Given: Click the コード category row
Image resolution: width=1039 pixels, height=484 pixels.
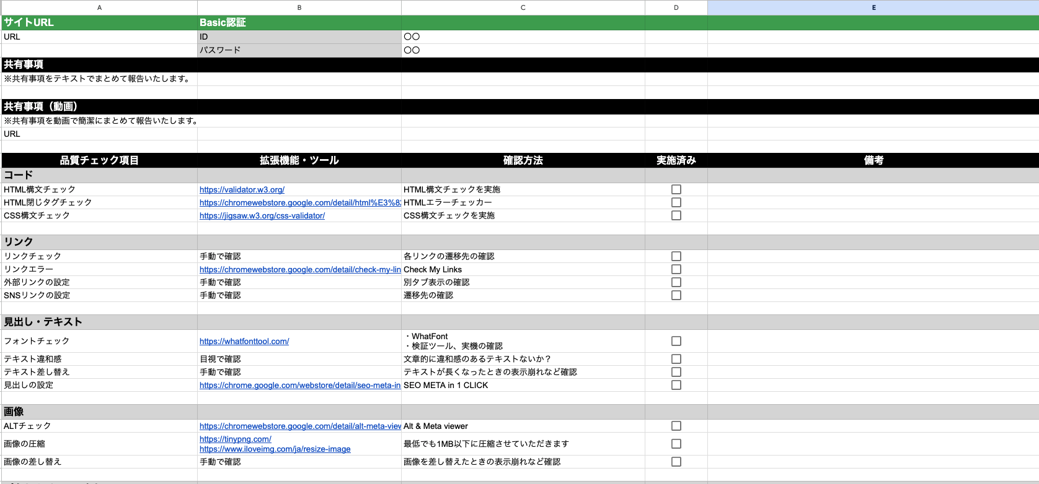Looking at the screenshot, I should [520, 175].
